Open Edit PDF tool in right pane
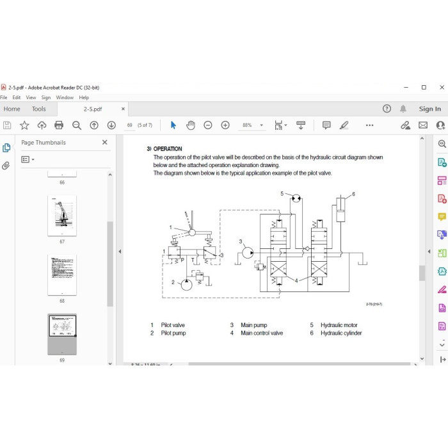The width and height of the screenshot is (448, 448). coord(442,180)
